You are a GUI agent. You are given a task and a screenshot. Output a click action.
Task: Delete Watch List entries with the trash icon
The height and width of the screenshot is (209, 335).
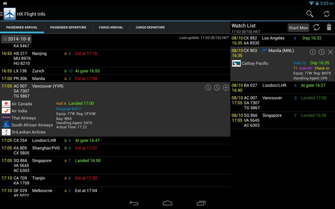329,27
